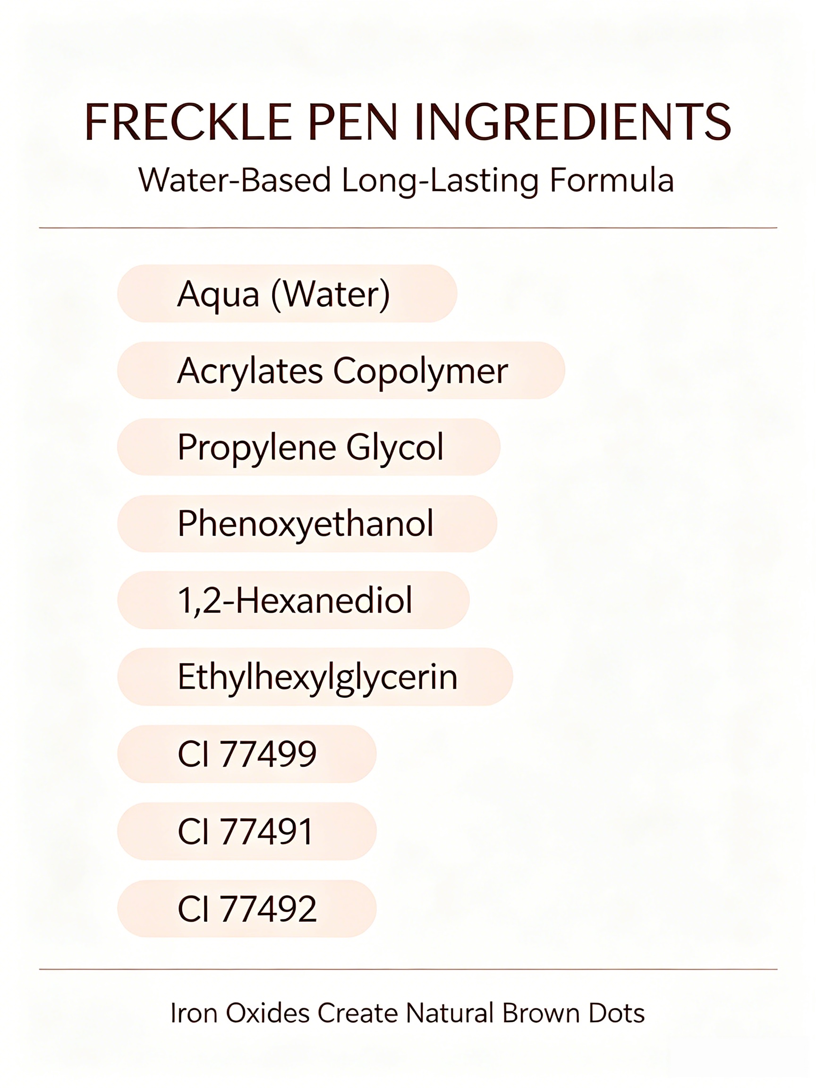Click the CI 77499 pigment pill
The image size is (816, 1088).
(247, 754)
